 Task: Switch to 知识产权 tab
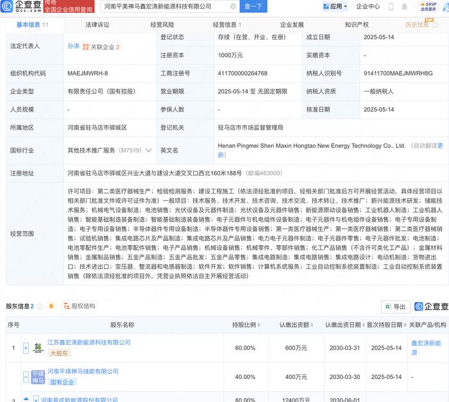point(357,25)
